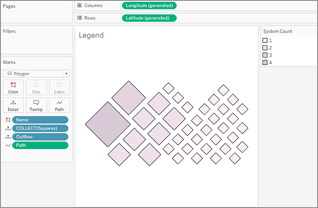Viewport: 318px width, 208px height.
Task: Click the path icon beside Path pill
Action: 8,145
